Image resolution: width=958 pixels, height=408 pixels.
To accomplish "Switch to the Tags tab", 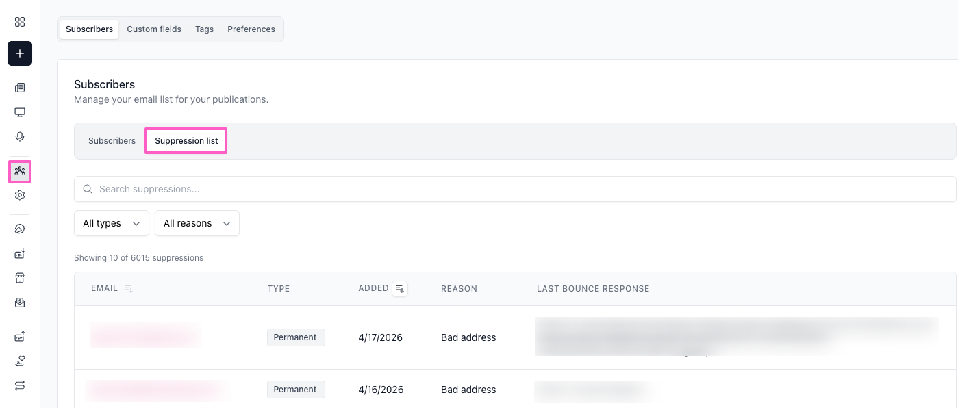I will [204, 29].
